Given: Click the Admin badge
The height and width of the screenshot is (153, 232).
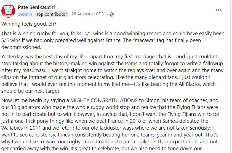Looking at the screenshot, I should 26,14.
